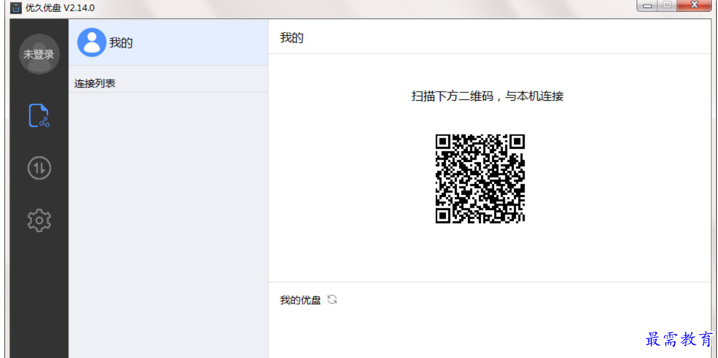Image resolution: width=718 pixels, height=358 pixels.
Task: Open the settings gear icon
Action: pyautogui.click(x=39, y=220)
